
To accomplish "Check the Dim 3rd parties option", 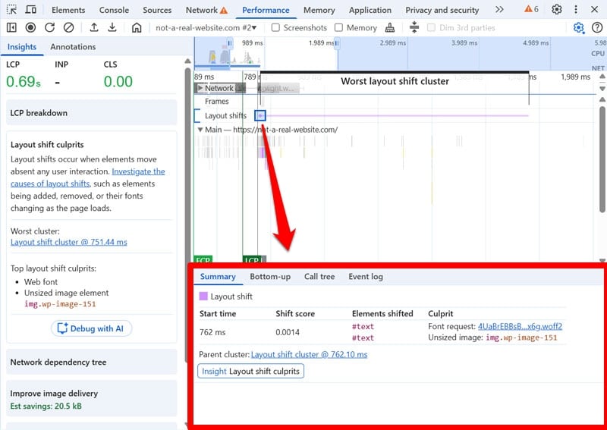I will [432, 27].
